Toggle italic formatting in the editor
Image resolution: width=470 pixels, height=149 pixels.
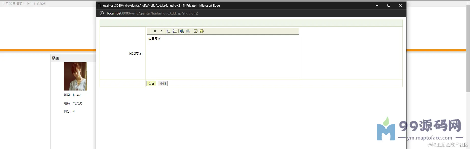pos(161,31)
